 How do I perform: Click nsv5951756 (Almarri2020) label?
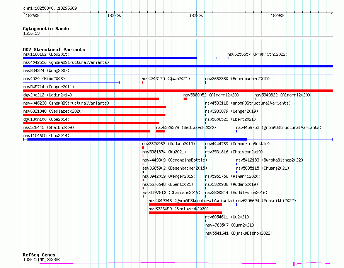[x=233, y=176]
